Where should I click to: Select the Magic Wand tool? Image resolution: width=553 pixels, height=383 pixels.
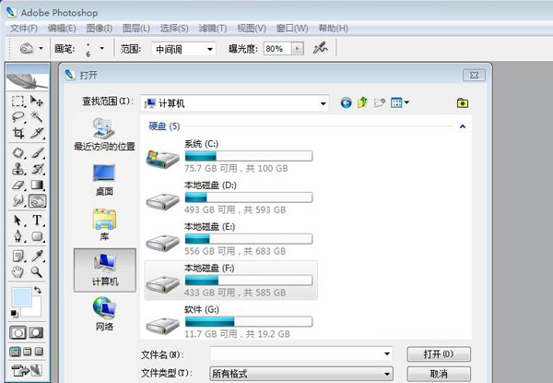[38, 117]
